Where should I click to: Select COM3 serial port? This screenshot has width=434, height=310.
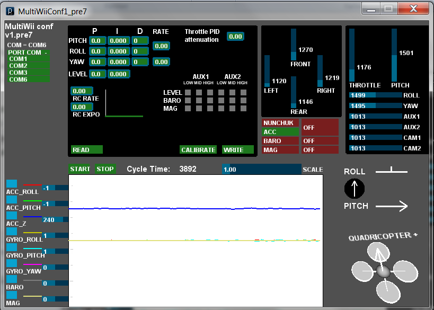(x=29, y=73)
